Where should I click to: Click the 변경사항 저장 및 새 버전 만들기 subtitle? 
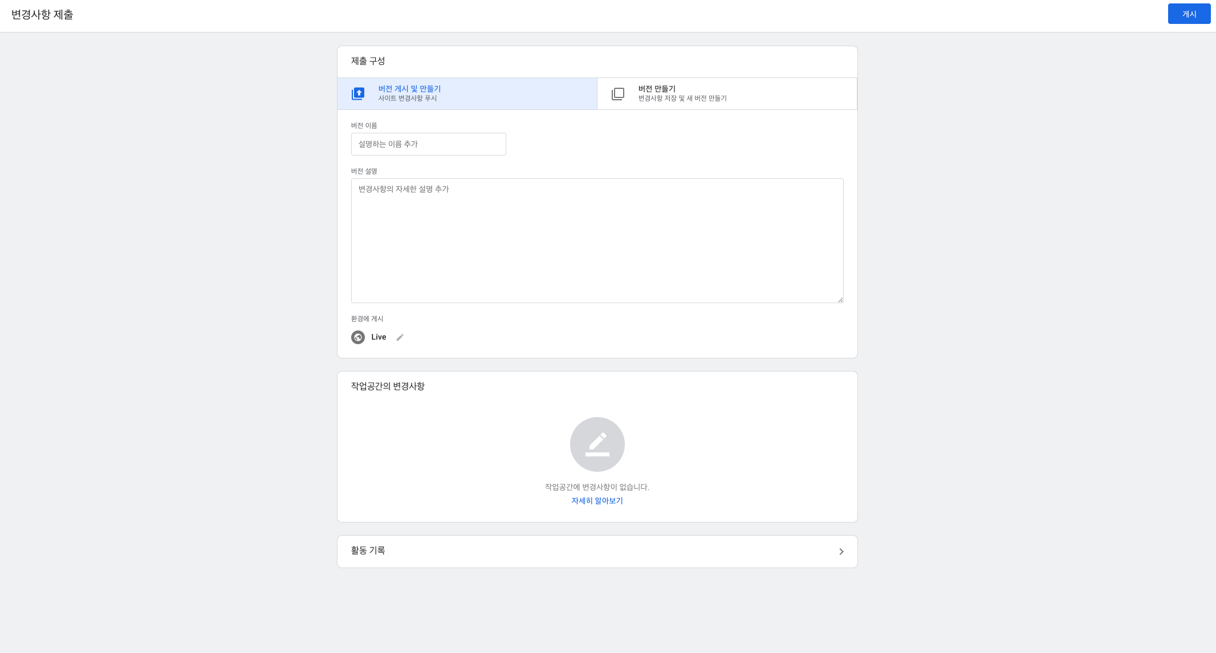point(682,99)
